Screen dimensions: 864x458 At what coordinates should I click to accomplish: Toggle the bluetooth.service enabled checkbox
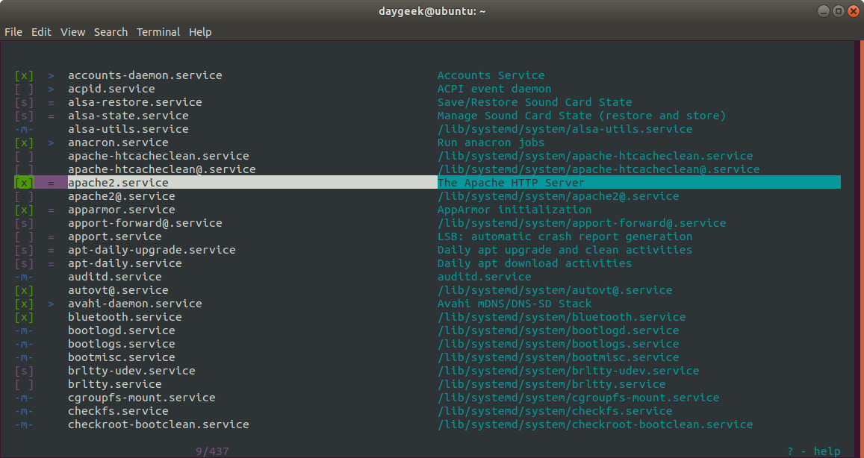pos(24,317)
